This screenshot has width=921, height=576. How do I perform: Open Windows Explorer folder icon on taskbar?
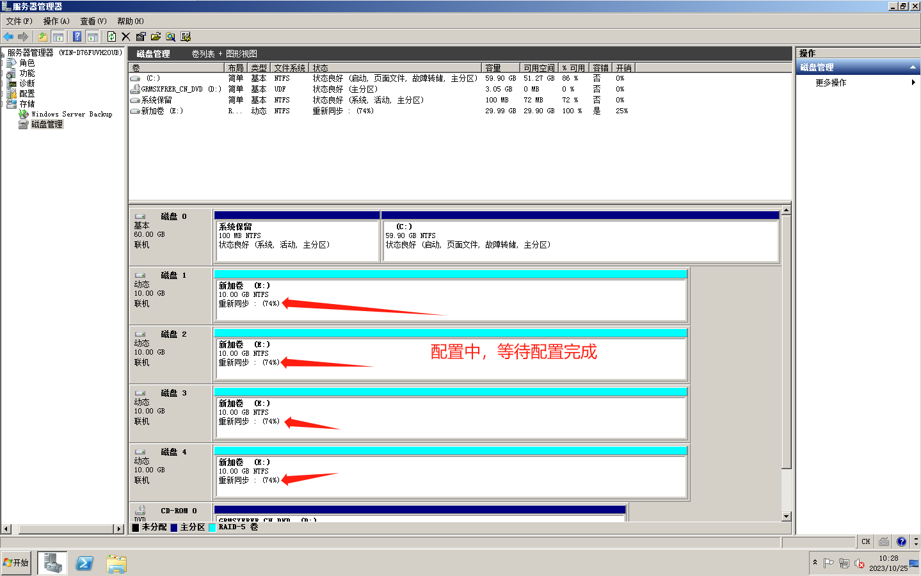(x=116, y=563)
